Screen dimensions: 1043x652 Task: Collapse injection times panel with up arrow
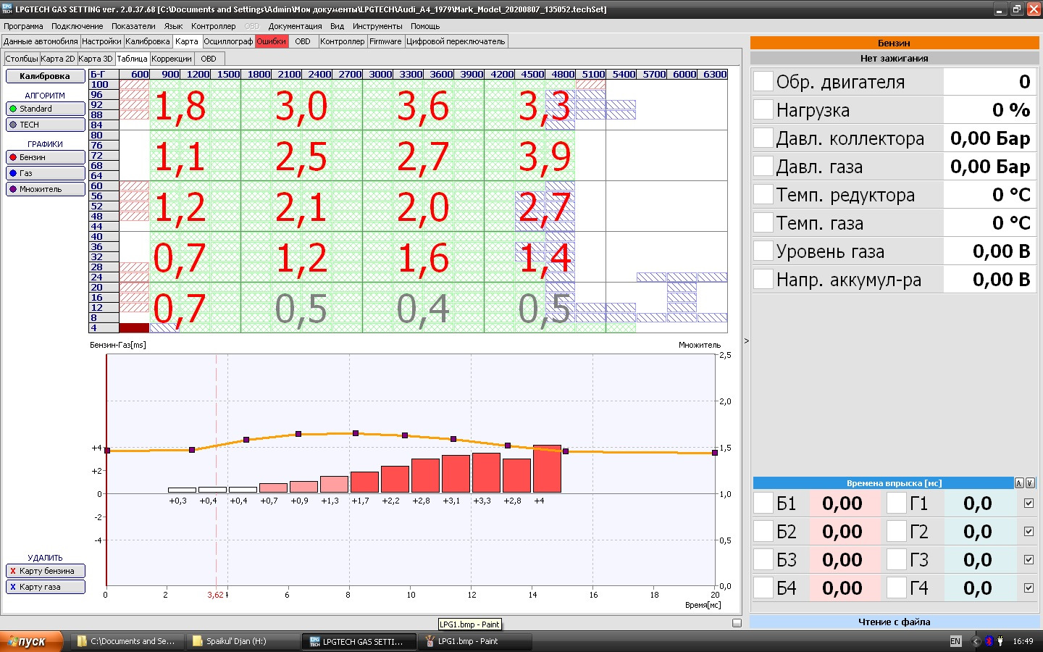click(1019, 483)
